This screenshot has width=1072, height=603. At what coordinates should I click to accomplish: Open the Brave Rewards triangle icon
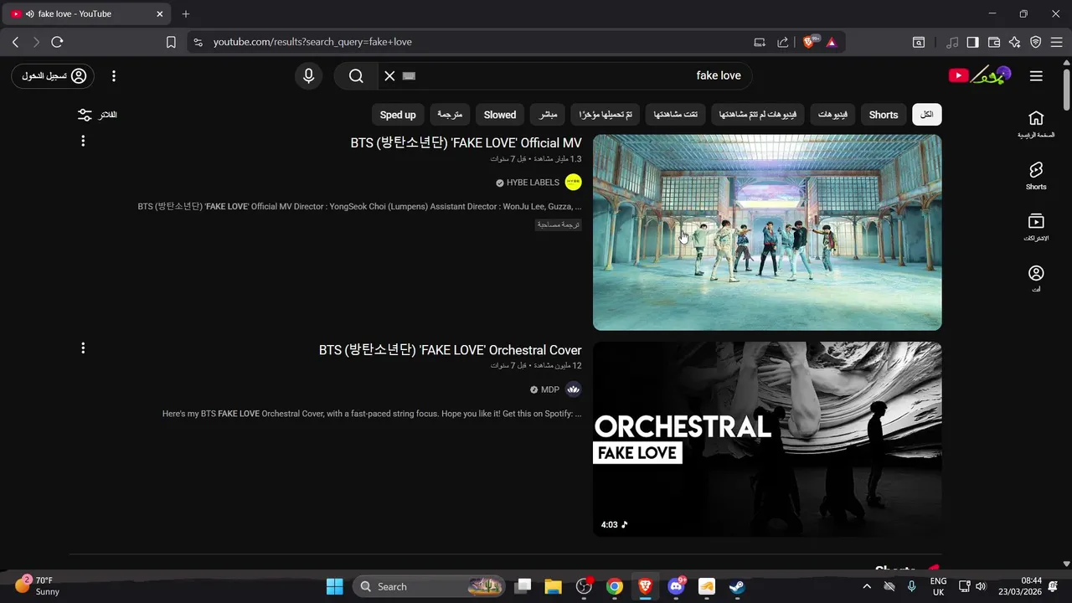[x=832, y=42]
